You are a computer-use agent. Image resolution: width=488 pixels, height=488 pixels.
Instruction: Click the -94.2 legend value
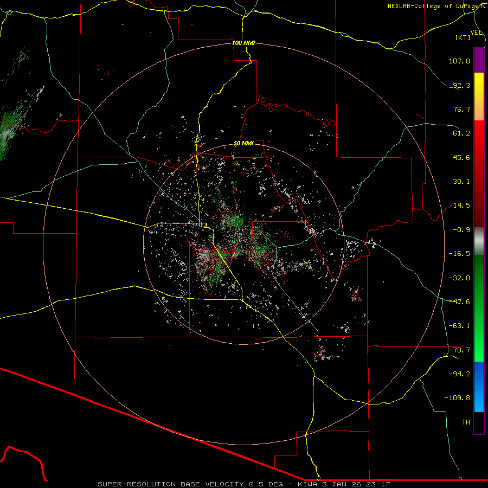coord(459,374)
